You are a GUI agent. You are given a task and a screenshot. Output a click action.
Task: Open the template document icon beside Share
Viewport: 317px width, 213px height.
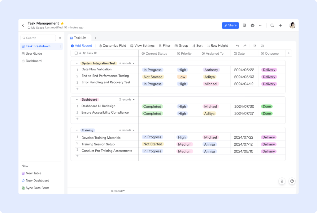click(x=245, y=25)
